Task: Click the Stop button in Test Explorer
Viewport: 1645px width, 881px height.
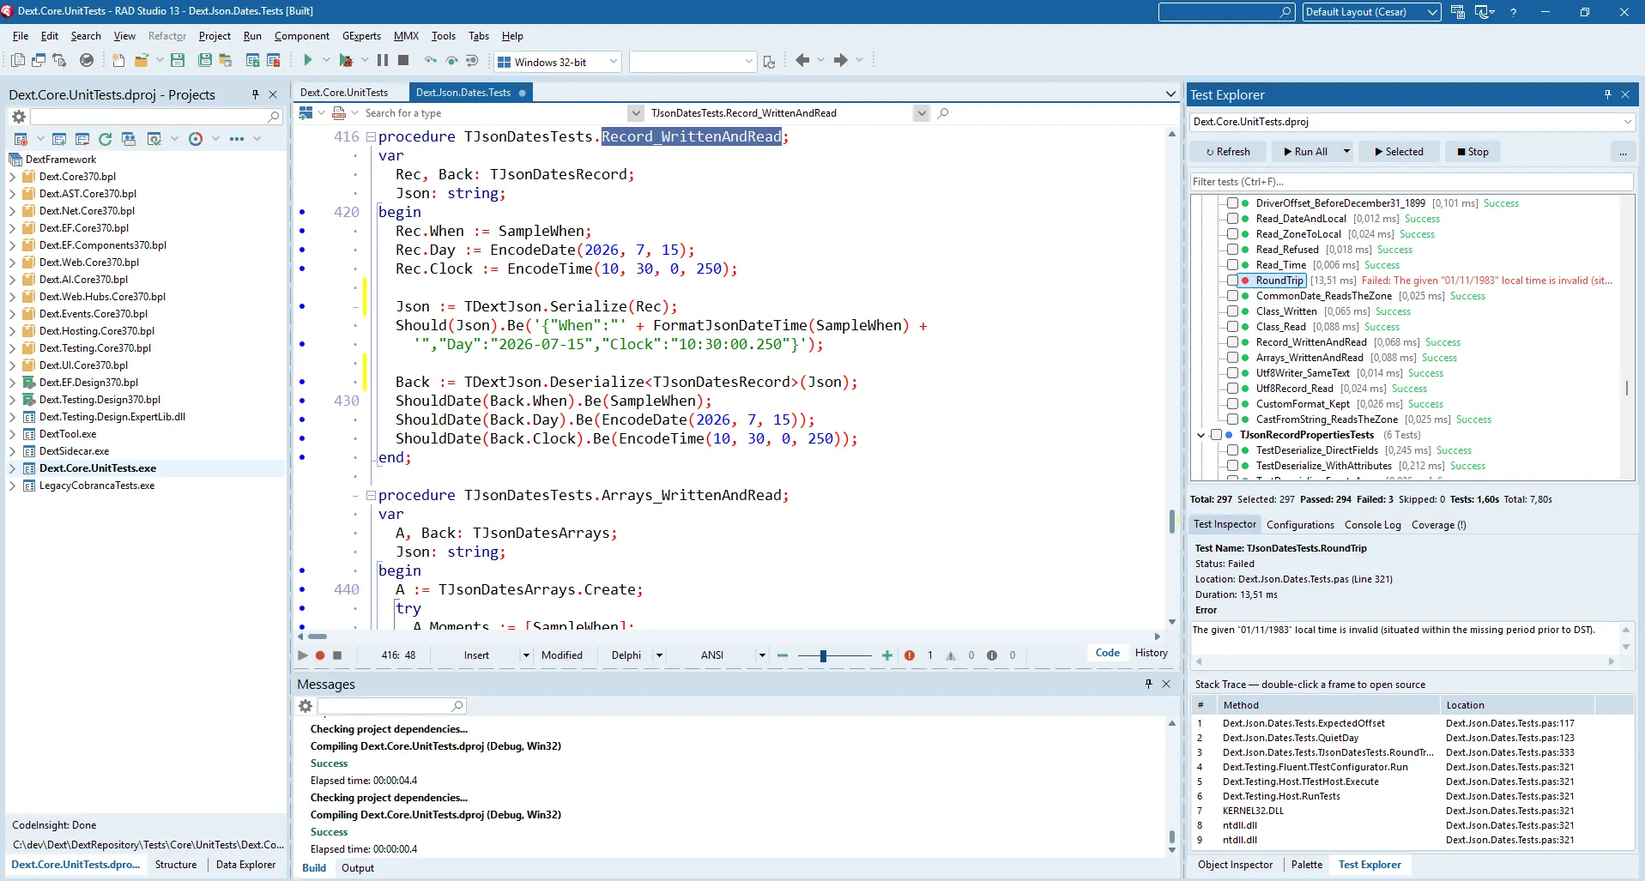Action: [1473, 152]
